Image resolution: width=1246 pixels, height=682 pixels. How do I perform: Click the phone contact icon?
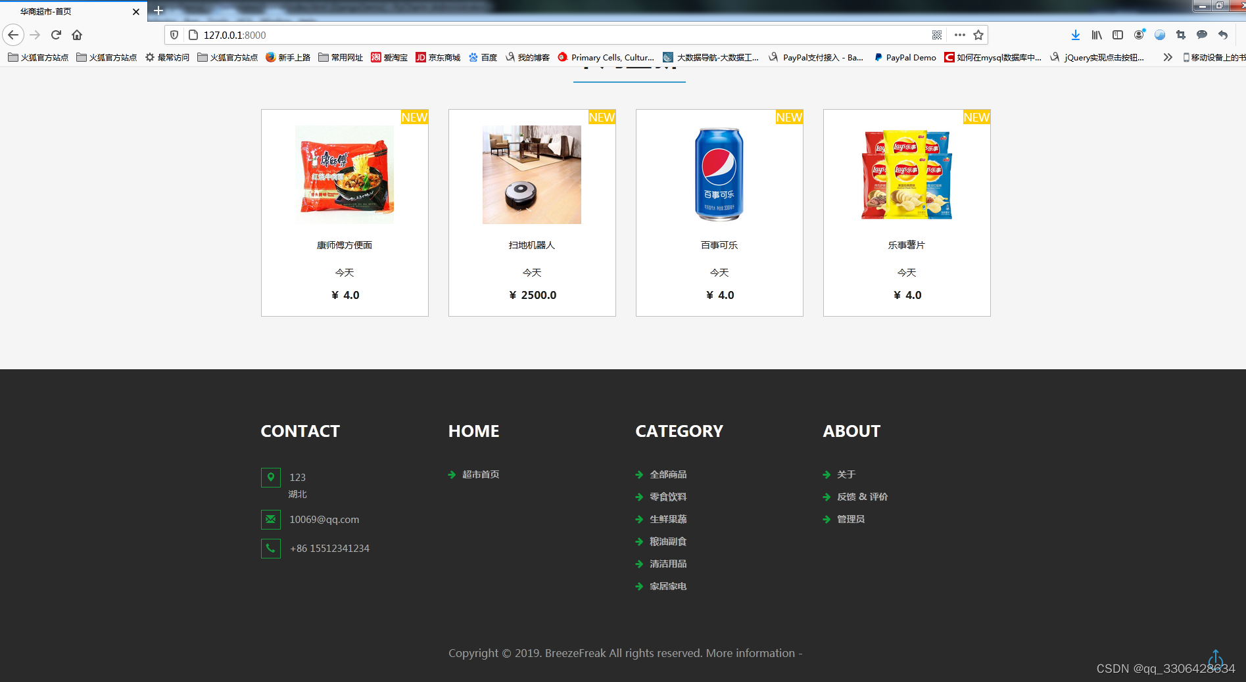271,549
